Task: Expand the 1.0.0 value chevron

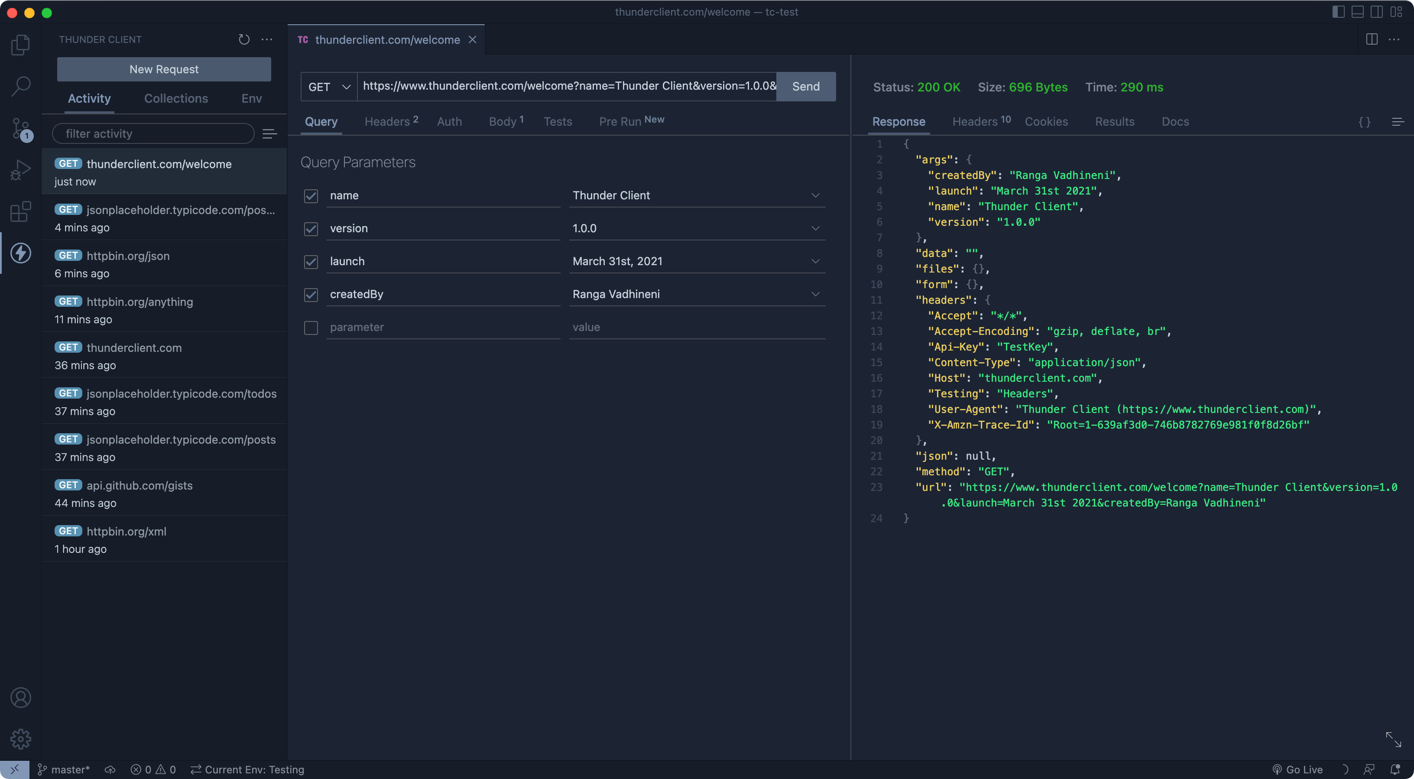Action: [816, 228]
